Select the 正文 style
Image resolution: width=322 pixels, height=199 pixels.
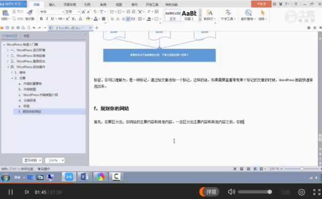point(173,15)
